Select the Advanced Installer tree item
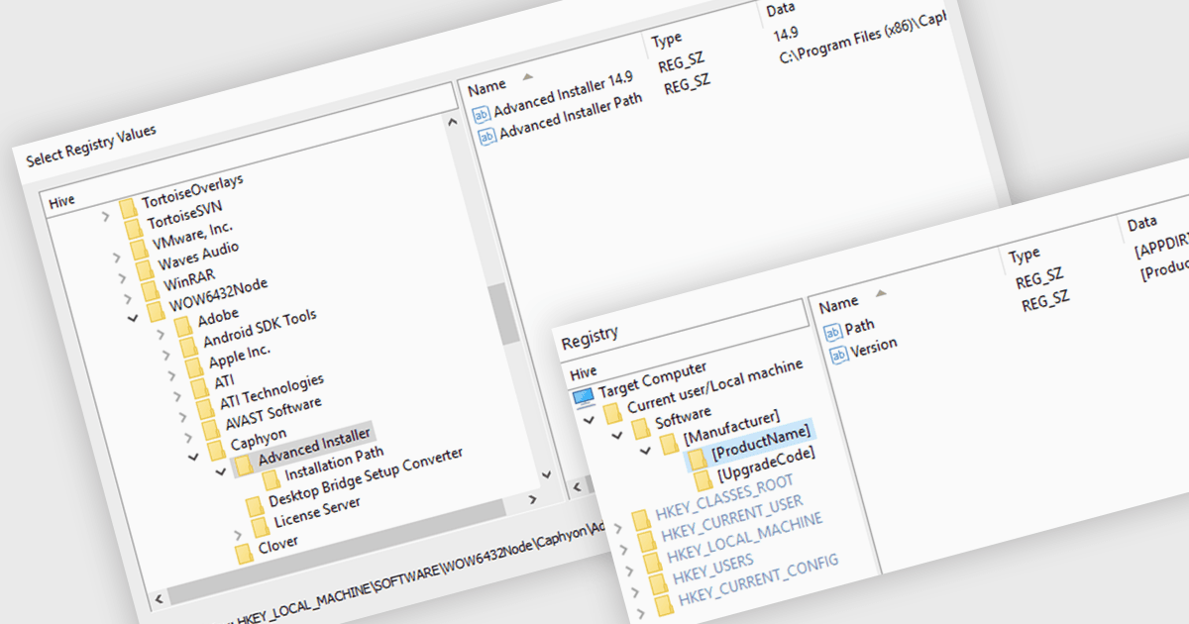 tap(314, 449)
